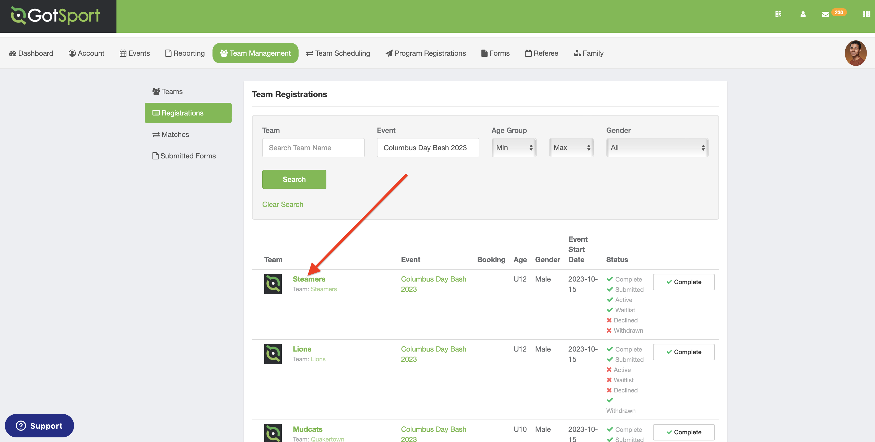The height and width of the screenshot is (442, 875).
Task: Click the Booking column header
Action: tap(491, 260)
